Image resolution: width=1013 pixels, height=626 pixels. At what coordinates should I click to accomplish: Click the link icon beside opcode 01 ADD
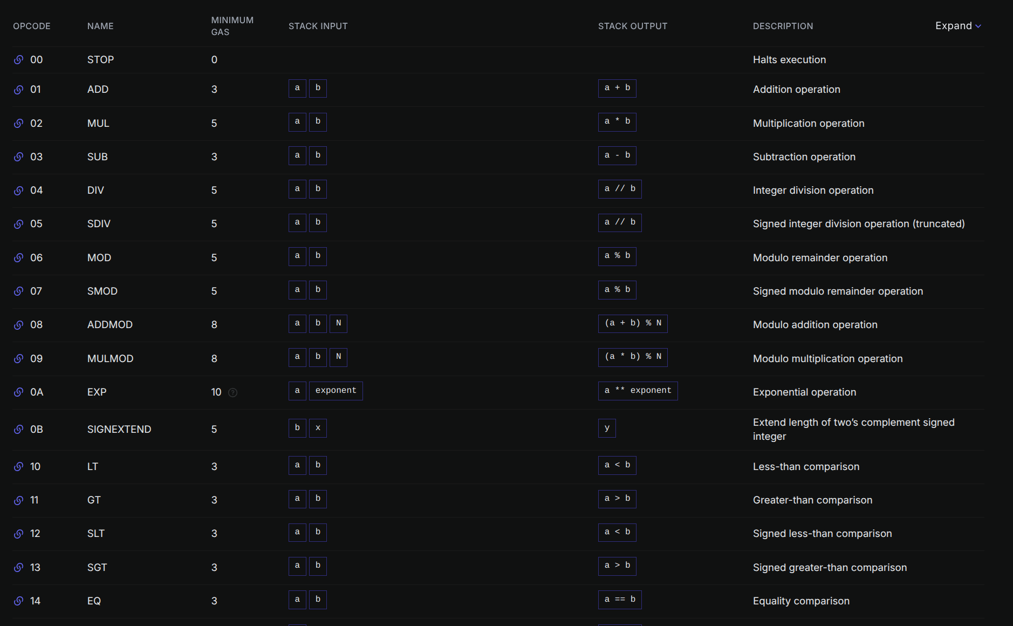coord(18,90)
